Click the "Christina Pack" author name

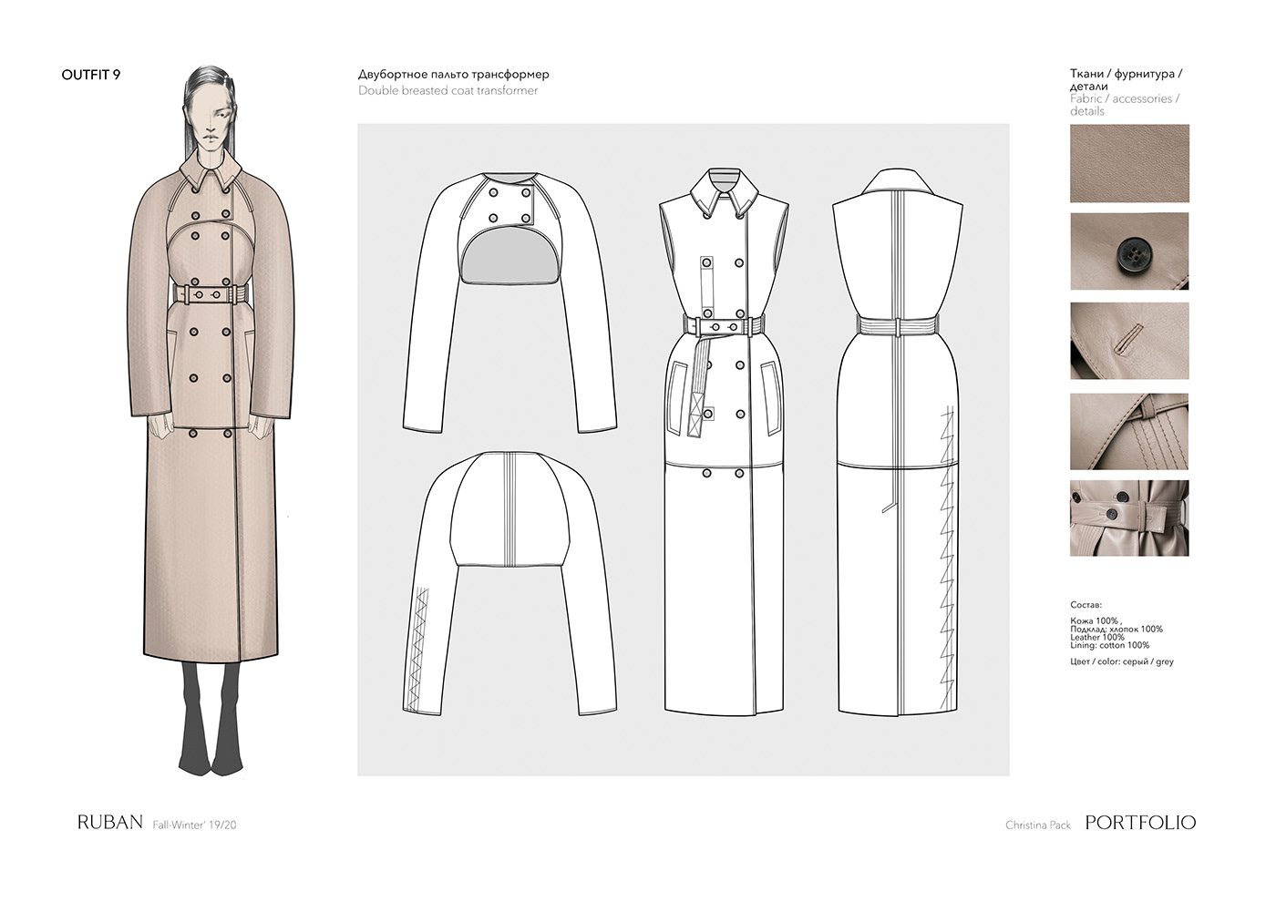(1038, 825)
